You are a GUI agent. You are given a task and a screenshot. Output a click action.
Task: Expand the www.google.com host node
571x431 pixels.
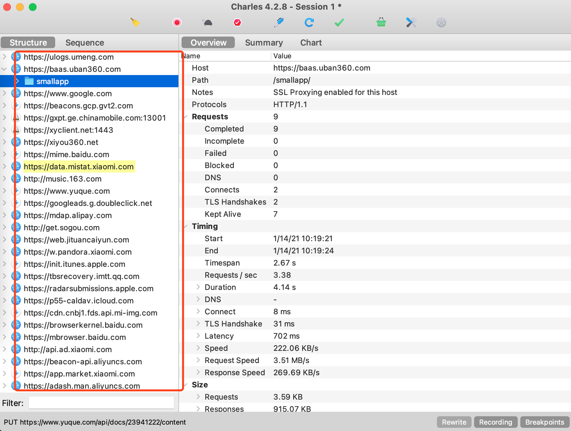(4, 93)
